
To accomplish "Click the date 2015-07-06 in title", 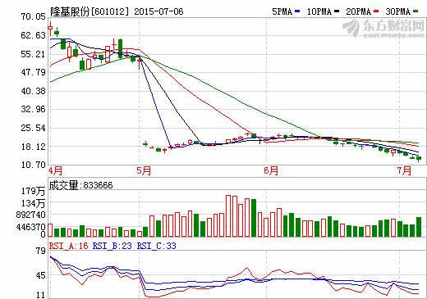I will (158, 11).
